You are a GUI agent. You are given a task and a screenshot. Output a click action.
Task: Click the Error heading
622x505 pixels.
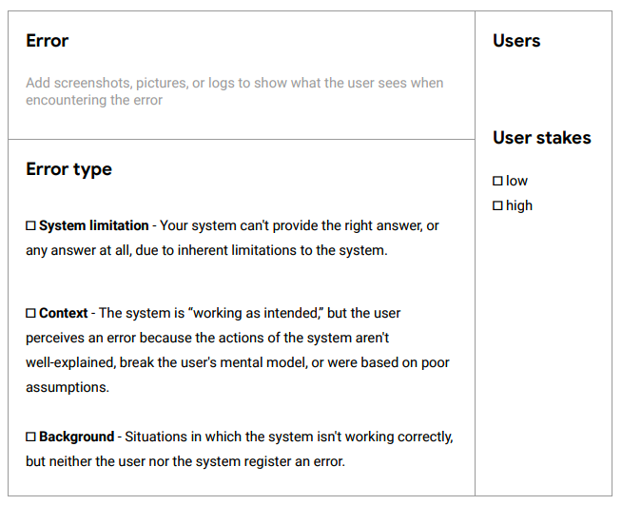click(48, 41)
